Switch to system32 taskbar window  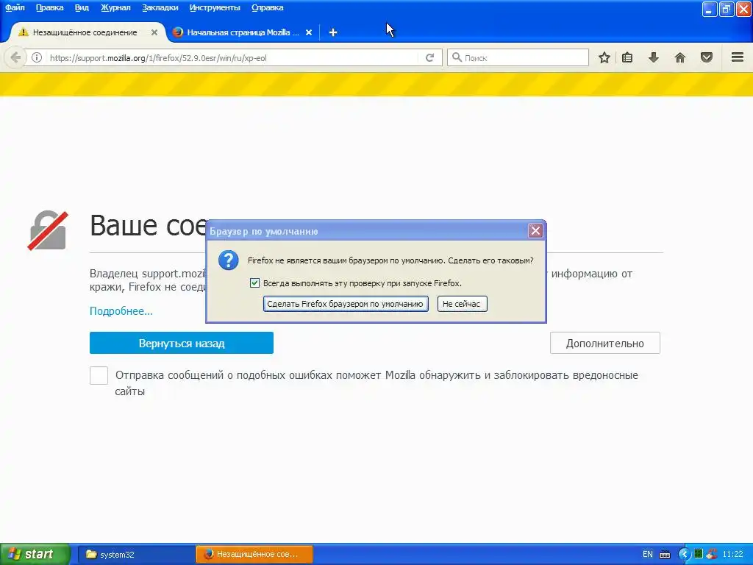tap(137, 555)
